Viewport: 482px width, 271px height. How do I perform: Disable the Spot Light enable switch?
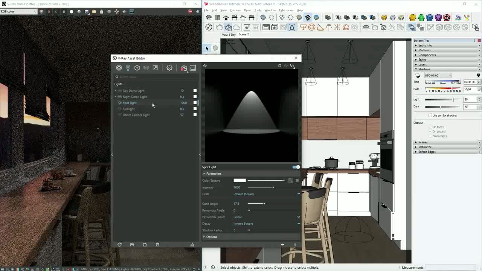coord(295,167)
